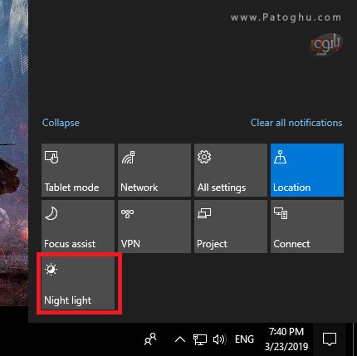
Task: Open the People taskbar icon
Action: [x=150, y=339]
